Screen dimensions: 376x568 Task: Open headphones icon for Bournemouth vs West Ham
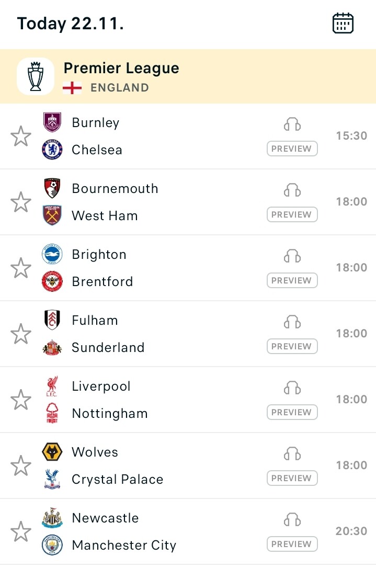tap(292, 190)
